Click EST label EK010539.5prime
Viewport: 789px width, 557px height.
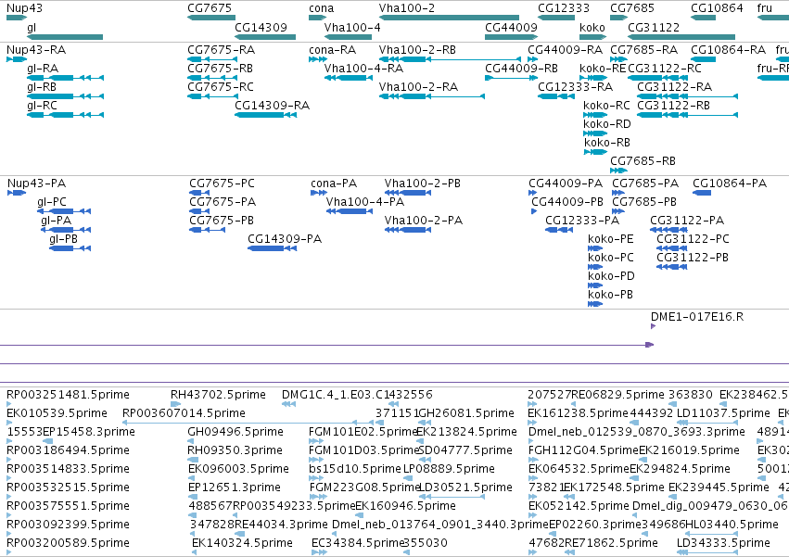click(x=57, y=413)
